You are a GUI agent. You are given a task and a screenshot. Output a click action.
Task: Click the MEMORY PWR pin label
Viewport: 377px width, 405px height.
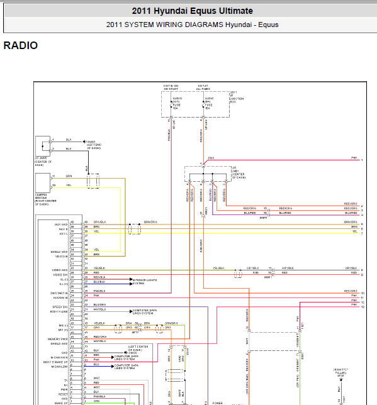[x=57, y=339]
